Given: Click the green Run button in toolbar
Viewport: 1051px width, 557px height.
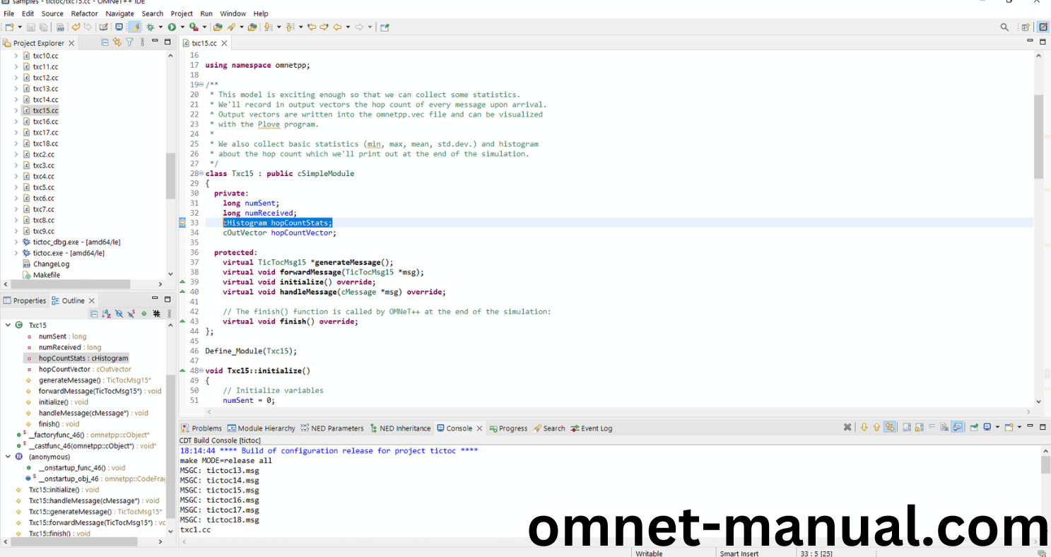Looking at the screenshot, I should [x=171, y=27].
